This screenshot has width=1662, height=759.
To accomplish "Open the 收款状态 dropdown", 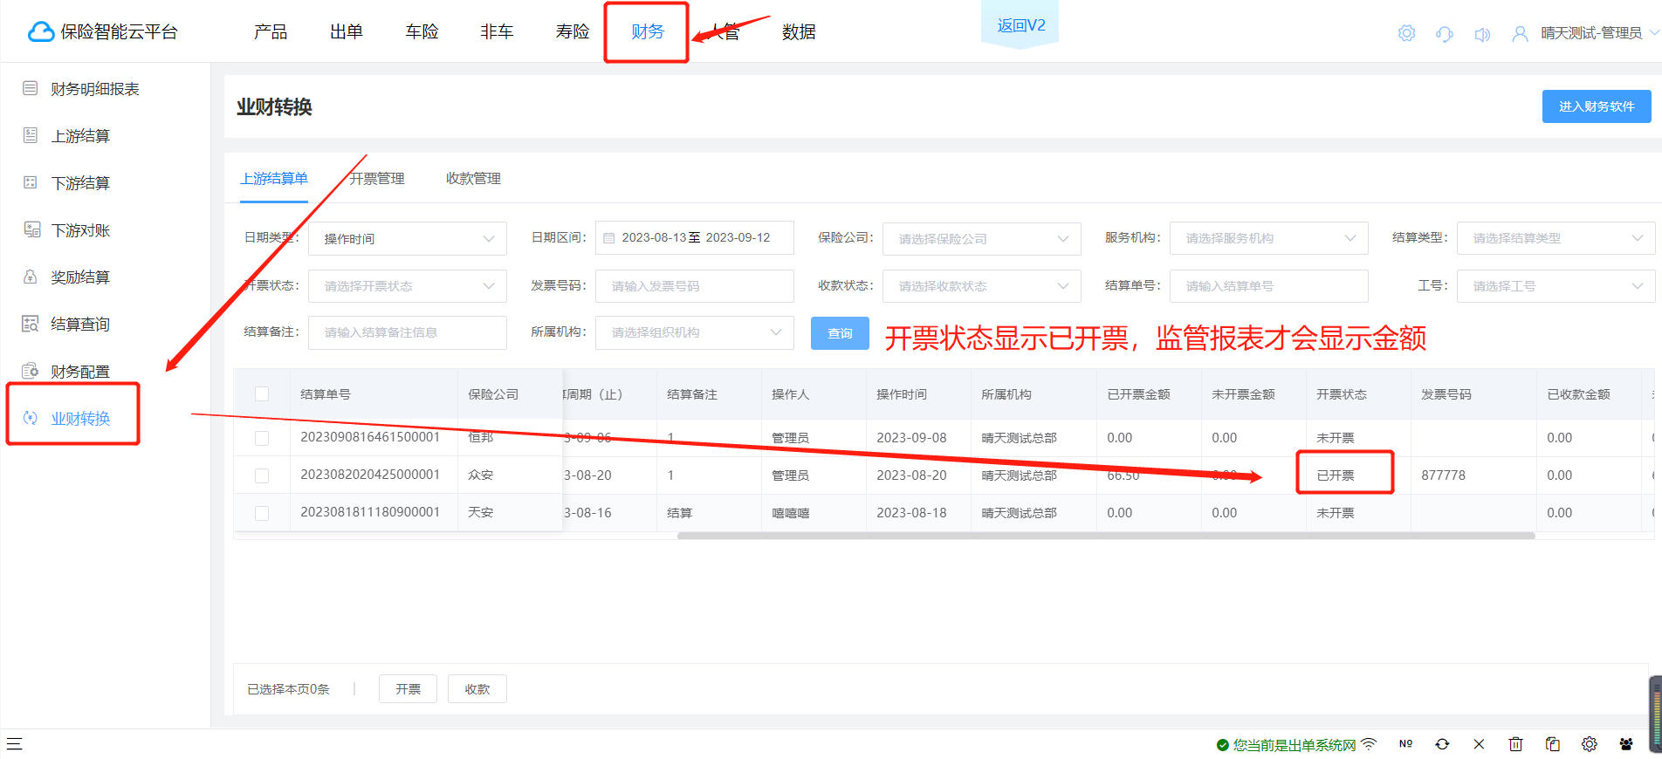I will (x=982, y=286).
